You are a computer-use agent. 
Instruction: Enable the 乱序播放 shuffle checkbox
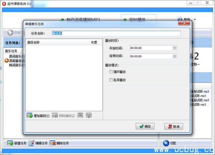tap(111, 80)
